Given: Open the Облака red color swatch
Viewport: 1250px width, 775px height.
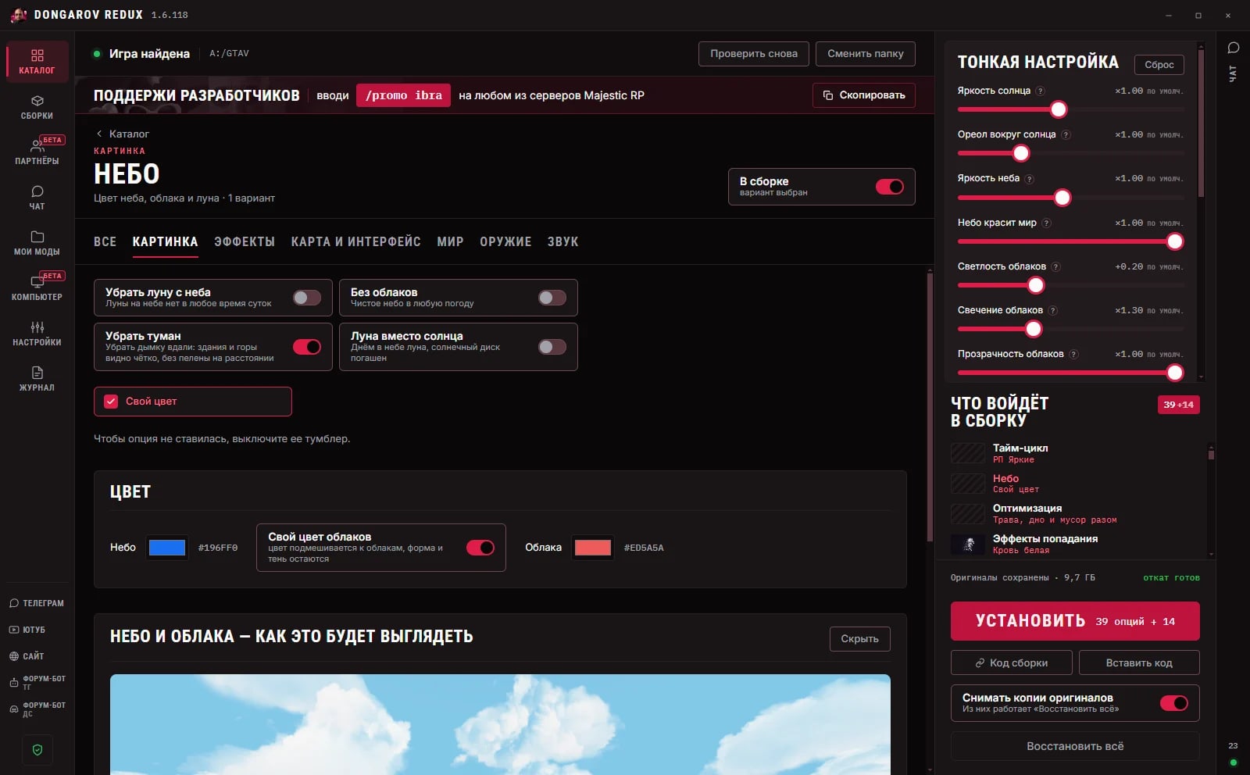Looking at the screenshot, I should pos(593,548).
